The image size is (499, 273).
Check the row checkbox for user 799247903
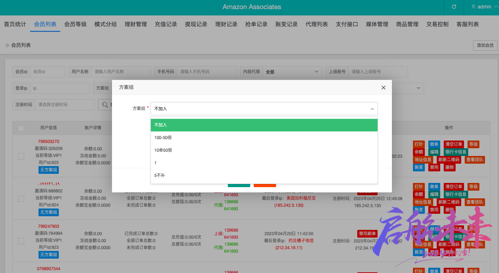tap(21, 241)
